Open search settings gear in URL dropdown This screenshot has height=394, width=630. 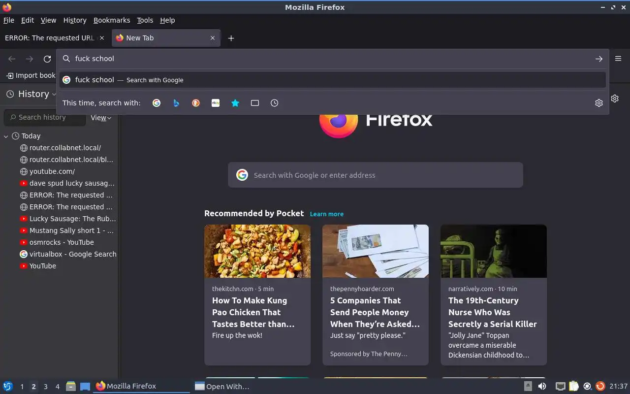click(x=599, y=103)
